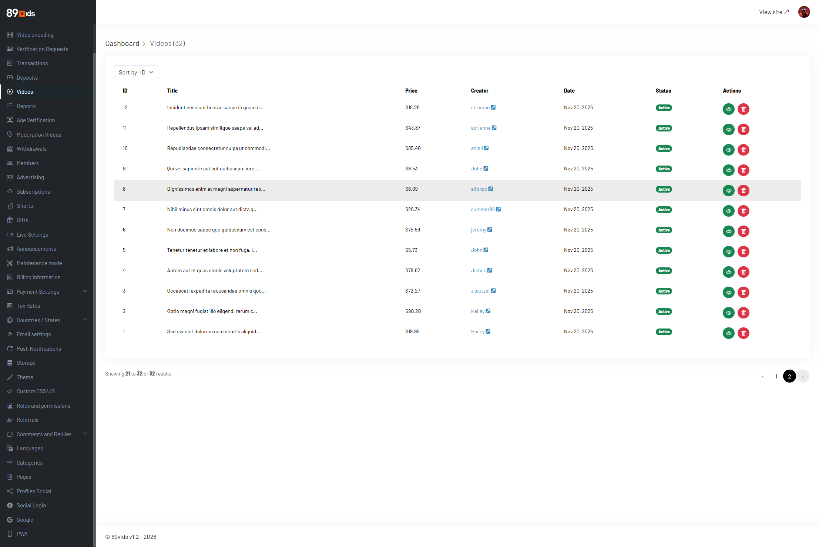View the Sed eveniet dolorem video
The image size is (819, 547).
(728, 333)
